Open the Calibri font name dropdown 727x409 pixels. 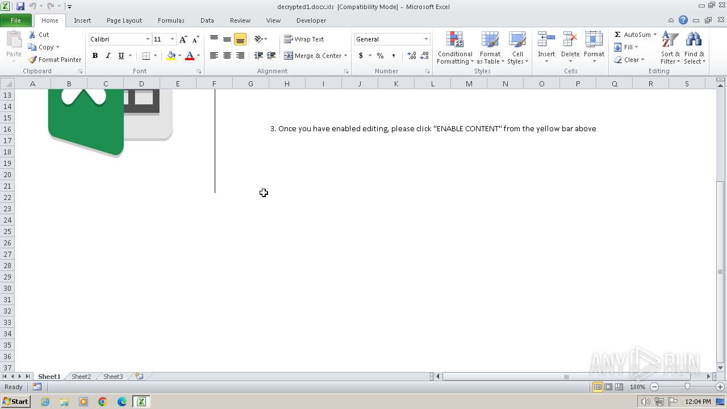coord(148,39)
